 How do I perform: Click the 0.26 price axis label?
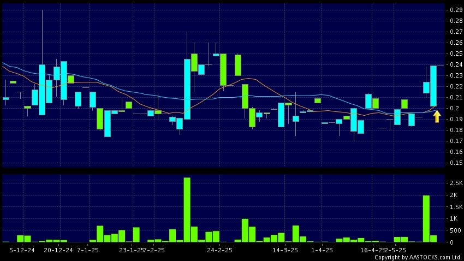[x=456, y=43]
